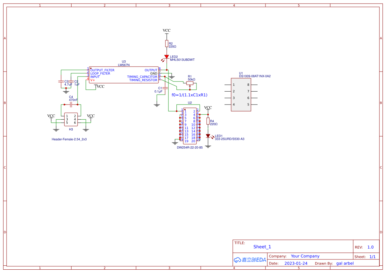This screenshot has width=386, height=273.
Task: Select the C3 4.7uF capacitor symbol
Action: pyautogui.click(x=61, y=81)
